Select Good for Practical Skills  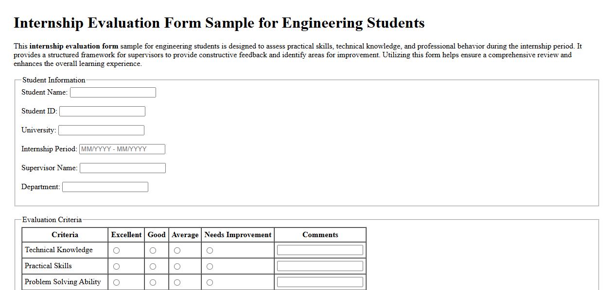pyautogui.click(x=152, y=266)
